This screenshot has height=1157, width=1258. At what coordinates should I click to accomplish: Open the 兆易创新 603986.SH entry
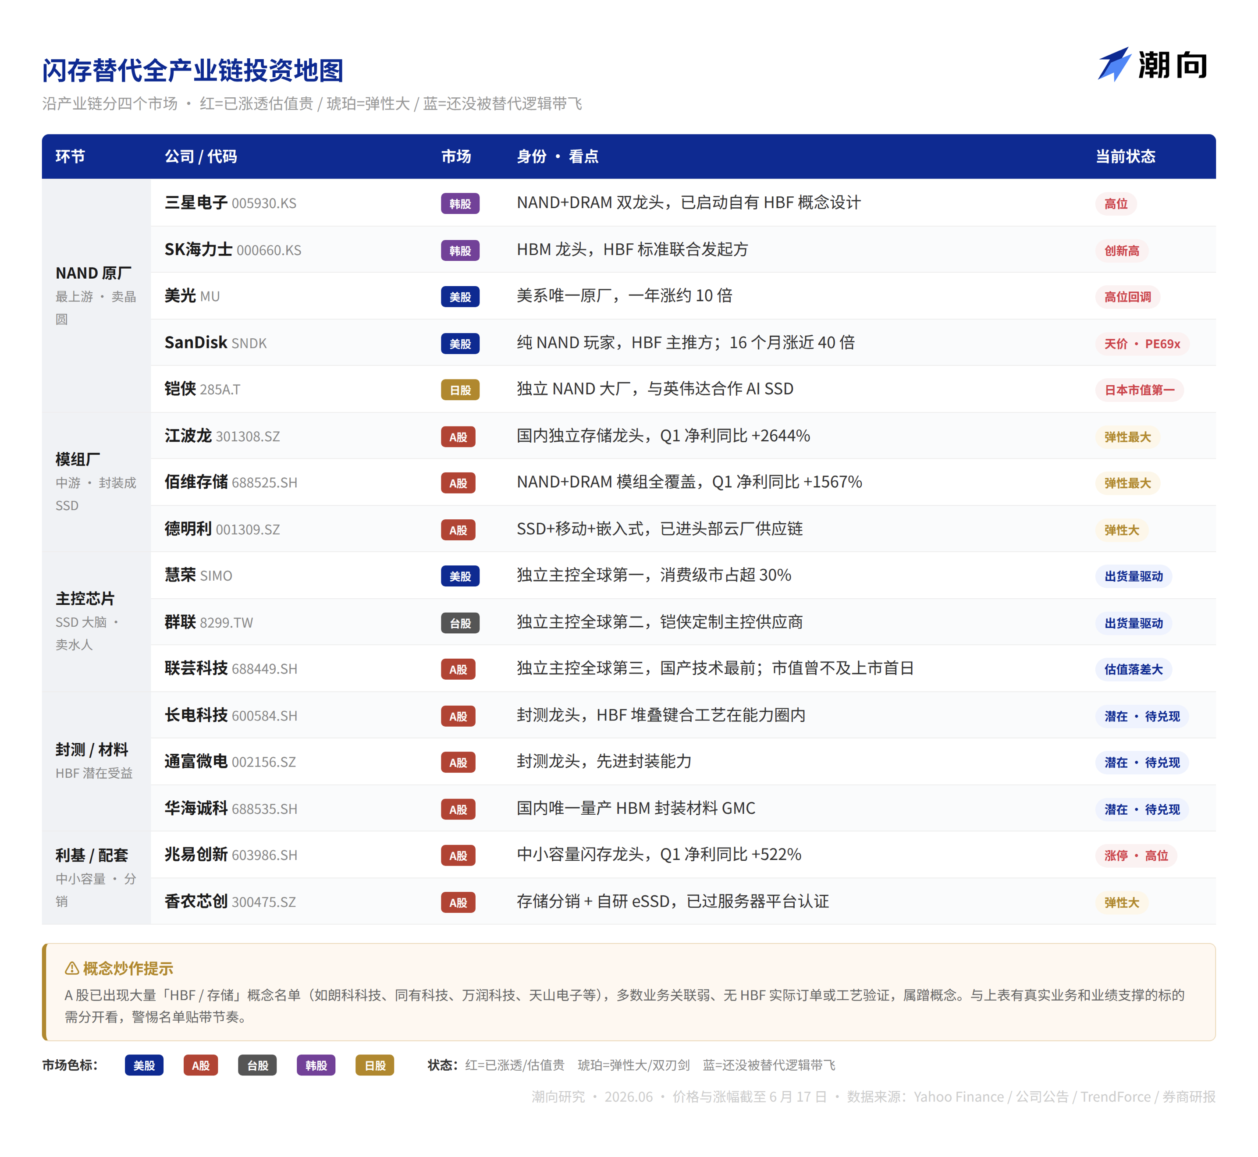click(x=231, y=855)
